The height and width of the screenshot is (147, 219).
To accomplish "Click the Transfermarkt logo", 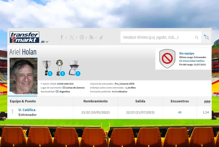I will [24, 37].
